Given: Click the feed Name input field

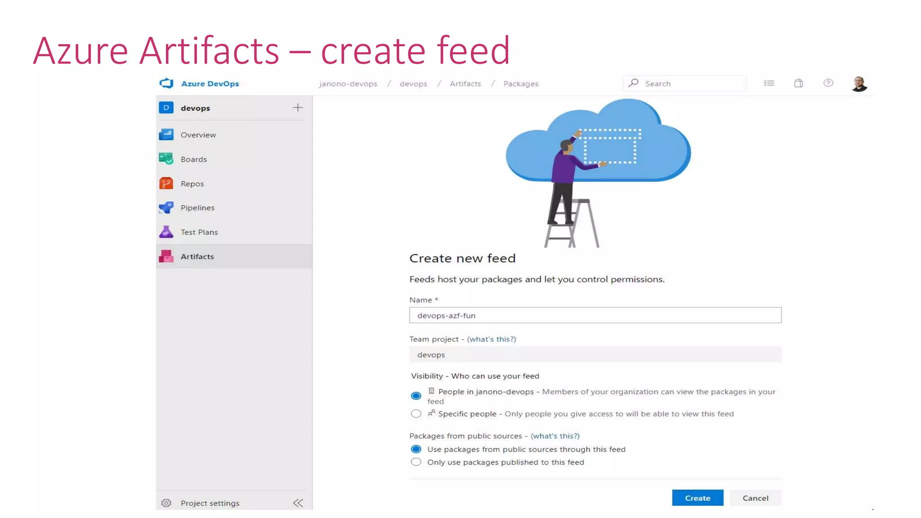Looking at the screenshot, I should coord(595,315).
